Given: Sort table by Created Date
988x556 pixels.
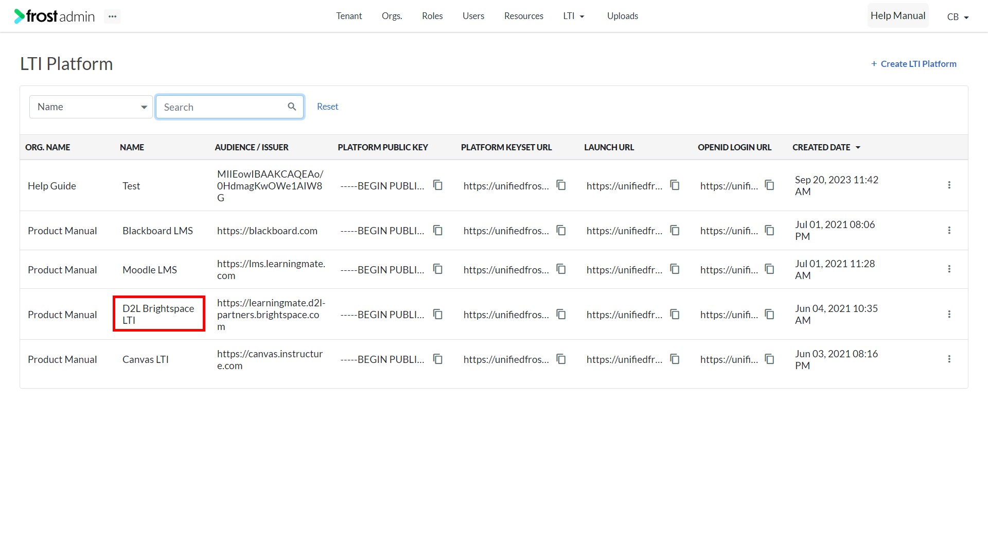Looking at the screenshot, I should click(x=826, y=147).
